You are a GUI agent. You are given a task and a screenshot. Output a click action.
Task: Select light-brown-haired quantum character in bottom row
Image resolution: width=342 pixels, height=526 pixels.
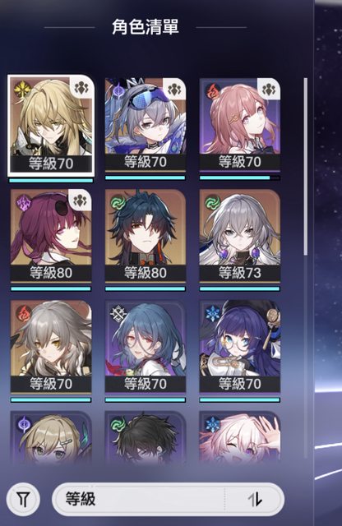coord(51,436)
